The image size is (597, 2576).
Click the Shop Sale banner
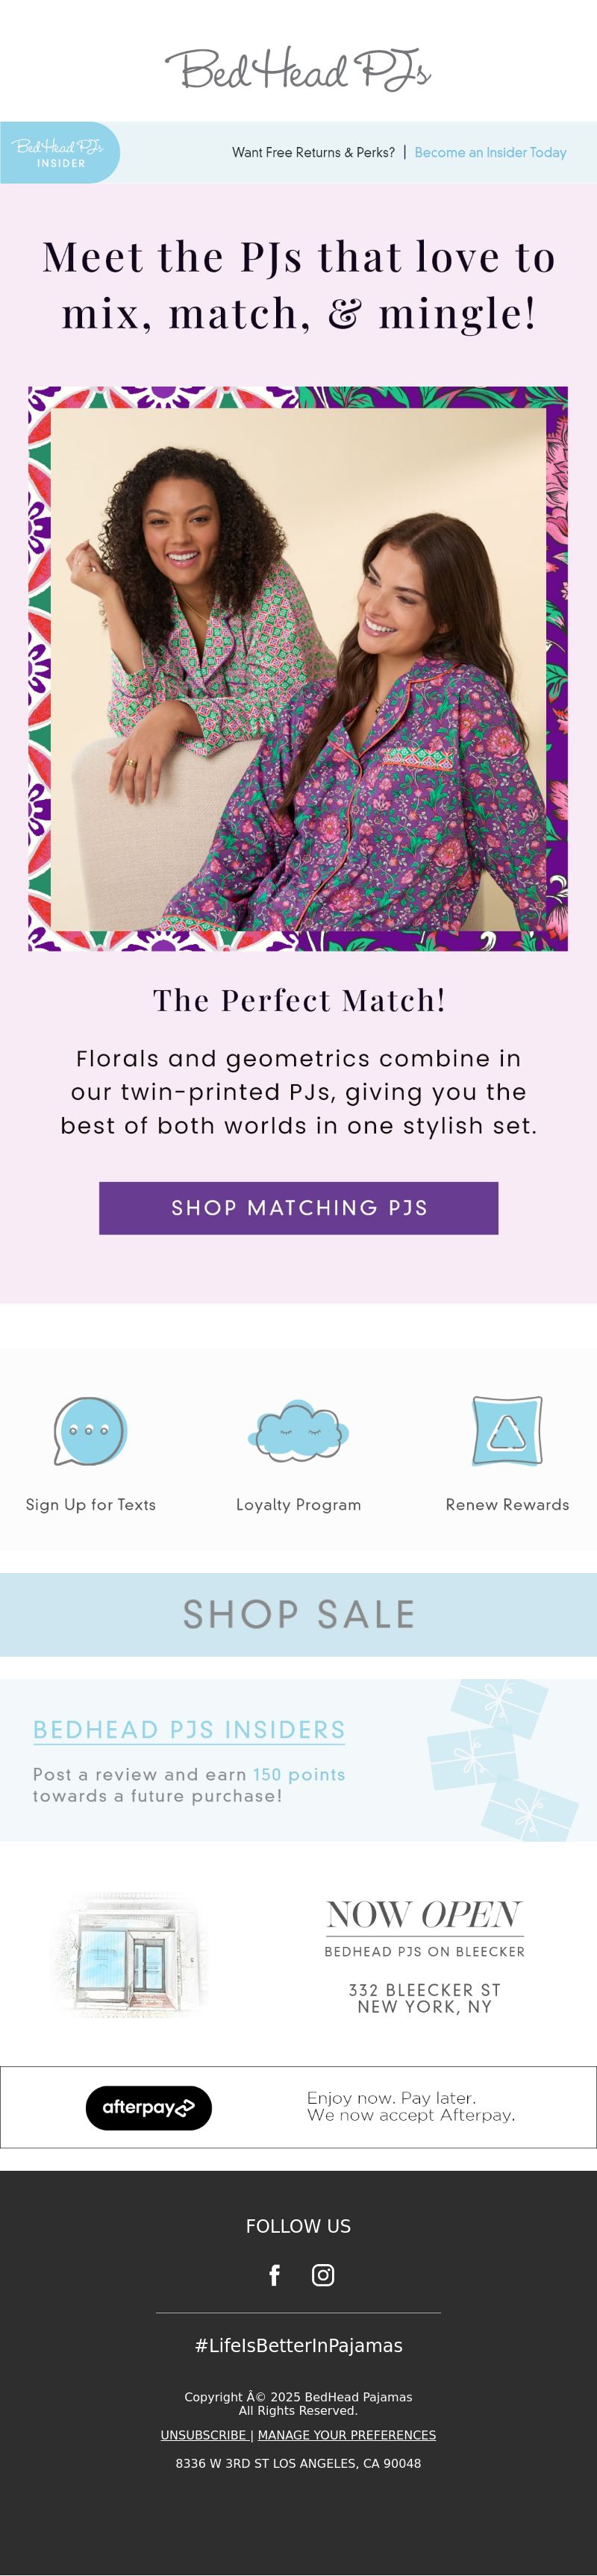coord(298,1614)
